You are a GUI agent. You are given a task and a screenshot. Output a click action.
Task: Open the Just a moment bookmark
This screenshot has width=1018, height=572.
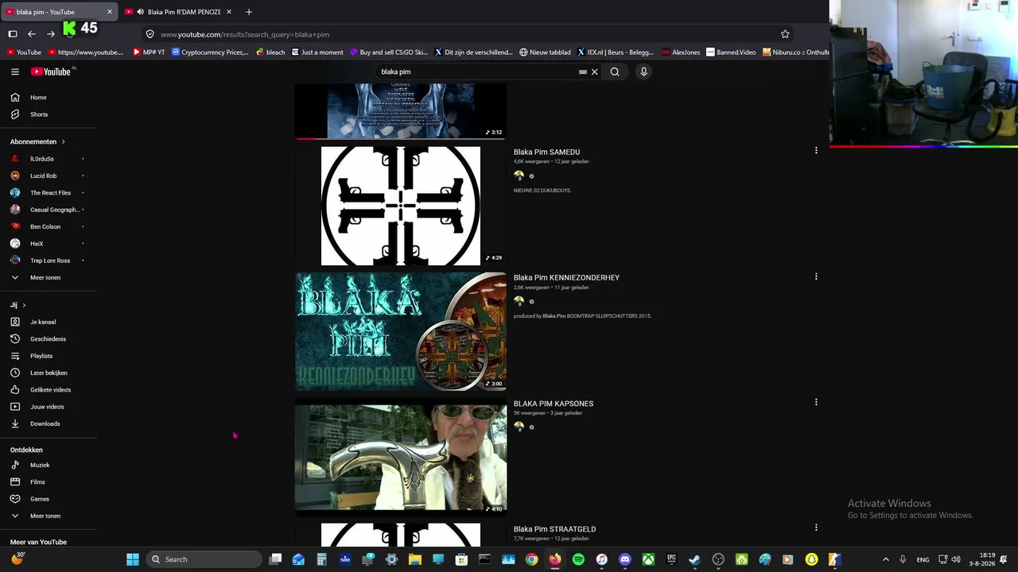317,52
